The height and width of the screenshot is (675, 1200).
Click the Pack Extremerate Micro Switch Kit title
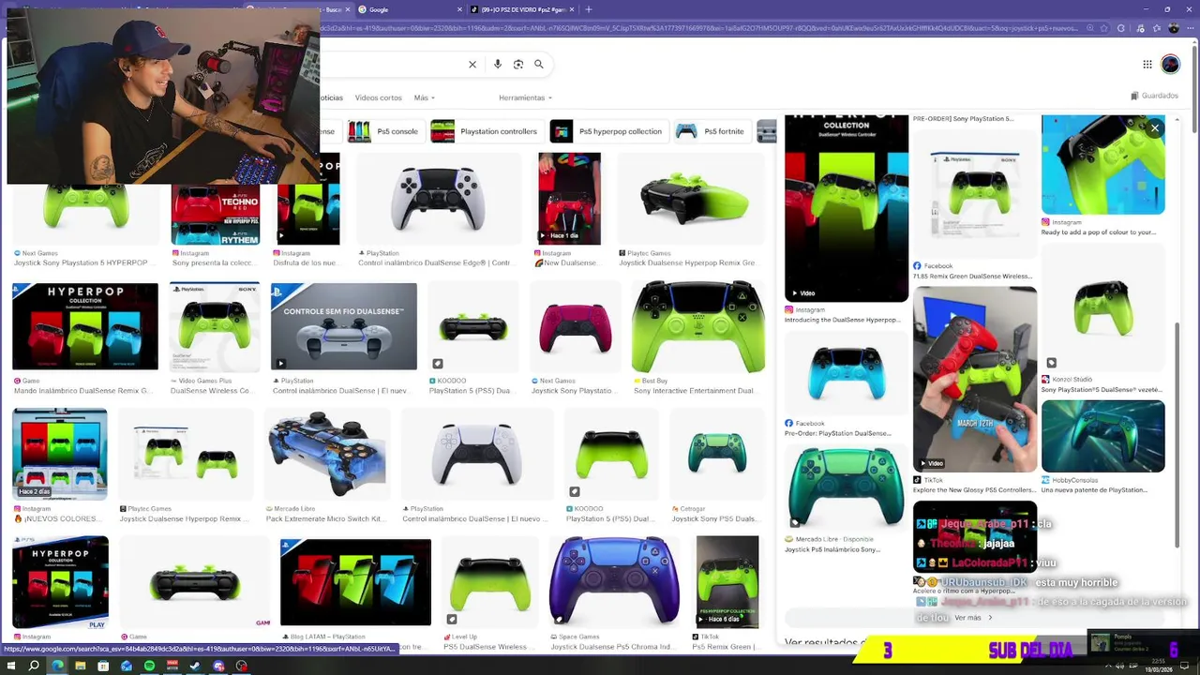click(x=324, y=518)
